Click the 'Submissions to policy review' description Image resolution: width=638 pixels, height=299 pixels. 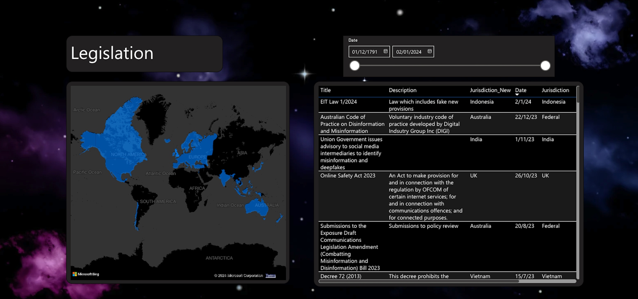(423, 226)
